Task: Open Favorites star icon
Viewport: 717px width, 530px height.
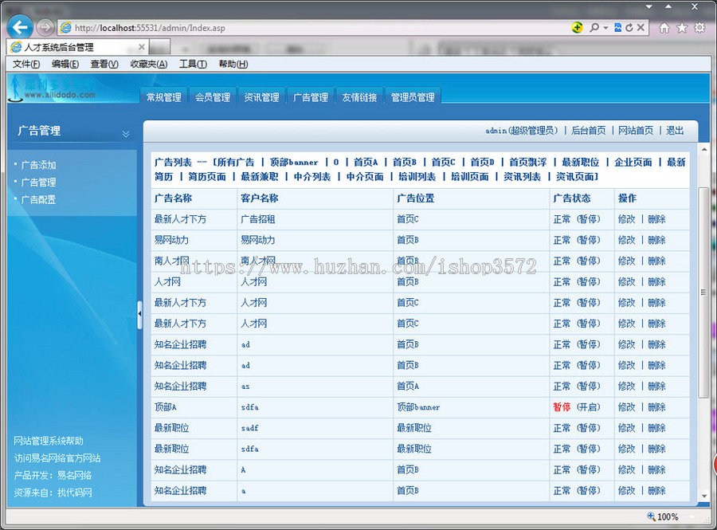Action: pos(682,28)
